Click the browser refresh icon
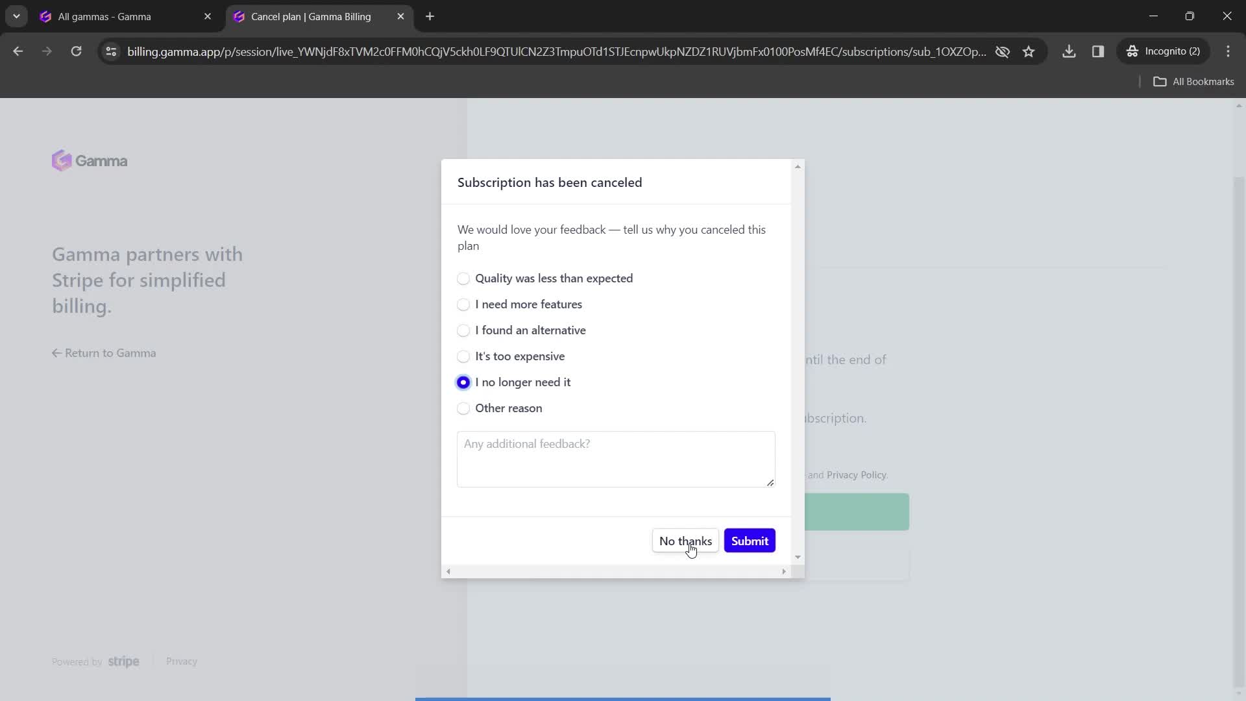 coord(76,51)
